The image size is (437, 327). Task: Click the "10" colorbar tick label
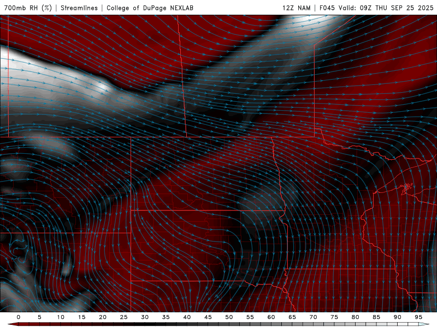tap(61, 317)
